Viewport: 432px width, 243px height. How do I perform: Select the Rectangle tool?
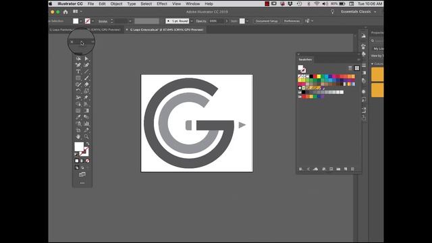click(78, 78)
